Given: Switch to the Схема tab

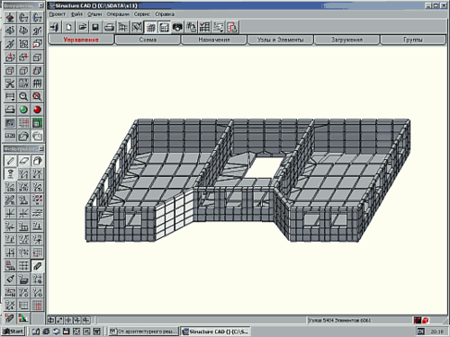Looking at the screenshot, I should click(148, 40).
